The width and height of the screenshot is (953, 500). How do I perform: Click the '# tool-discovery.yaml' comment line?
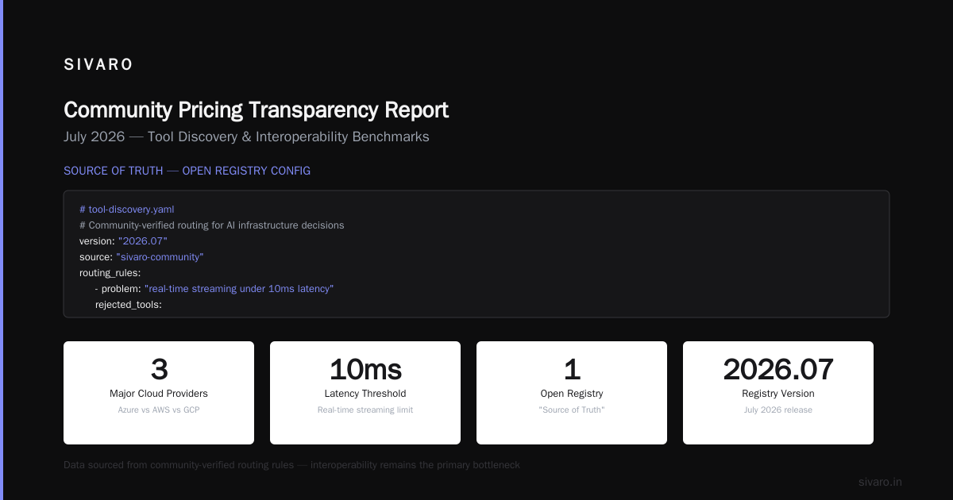pos(126,210)
